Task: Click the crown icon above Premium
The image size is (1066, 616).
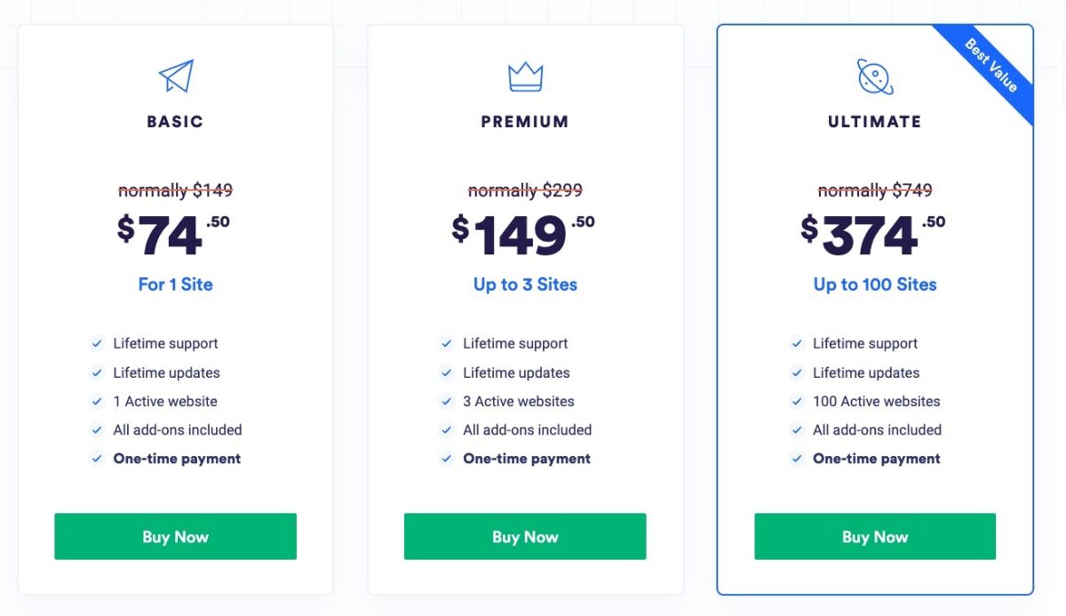Action: coord(525,76)
